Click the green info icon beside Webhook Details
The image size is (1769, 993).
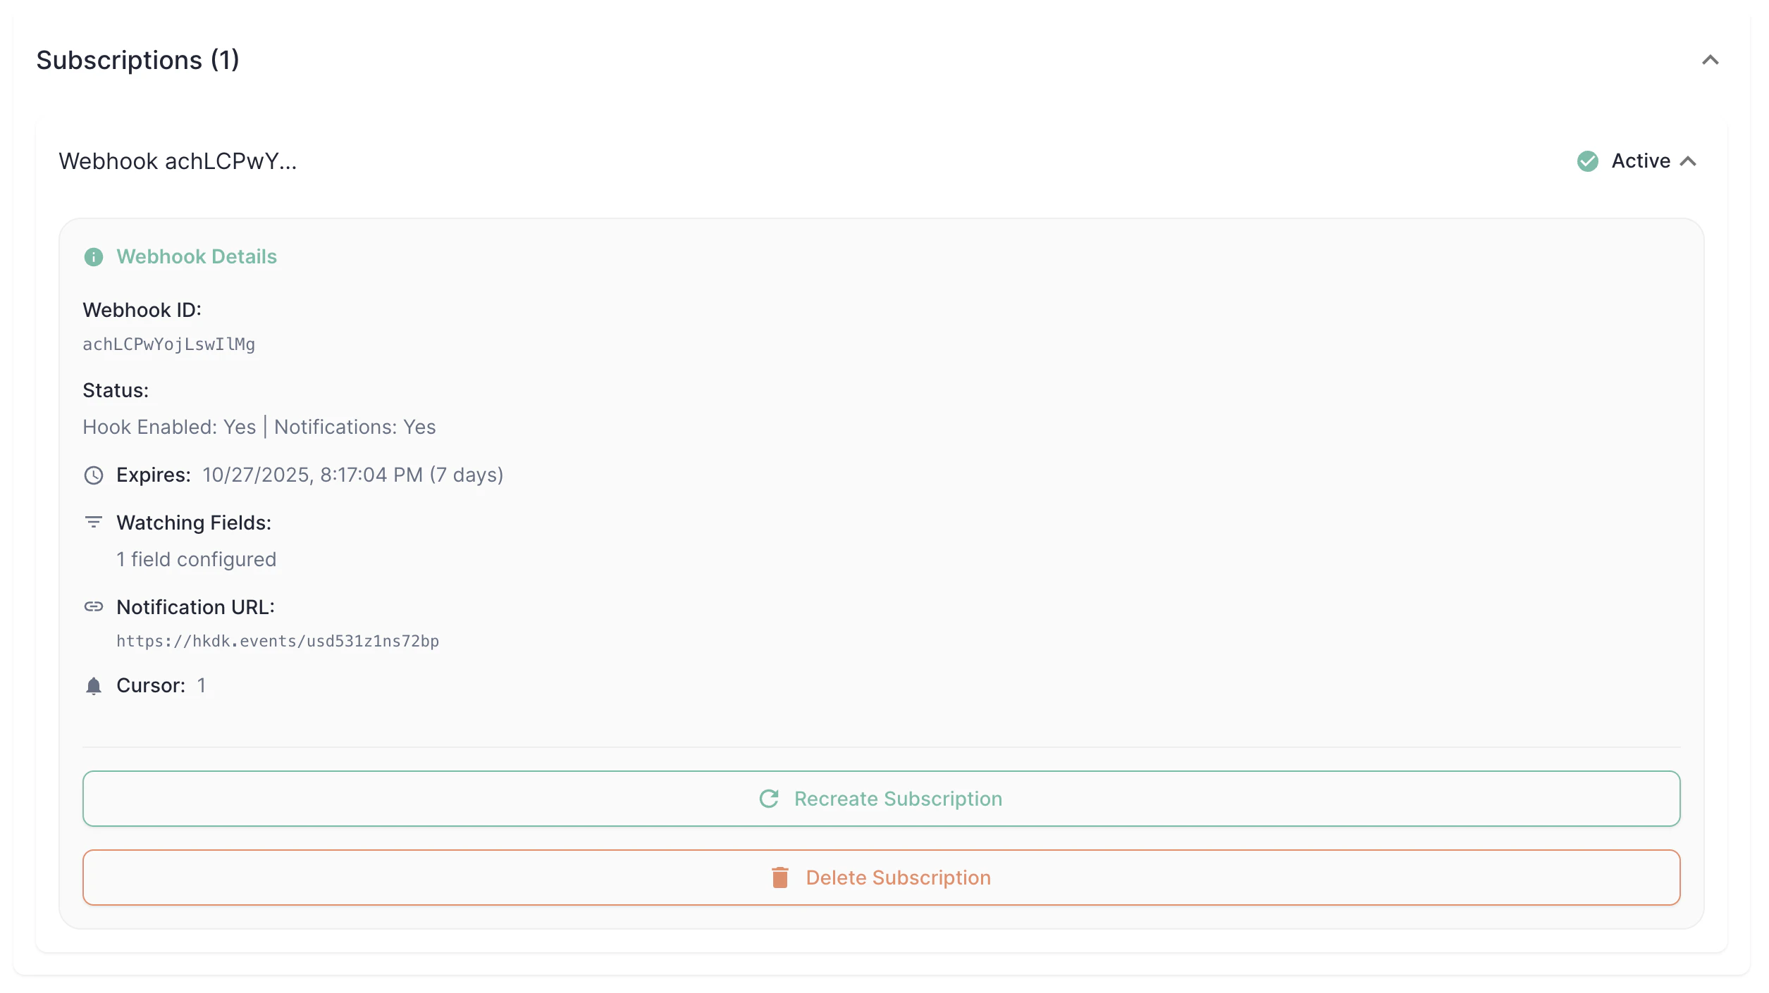tap(93, 257)
